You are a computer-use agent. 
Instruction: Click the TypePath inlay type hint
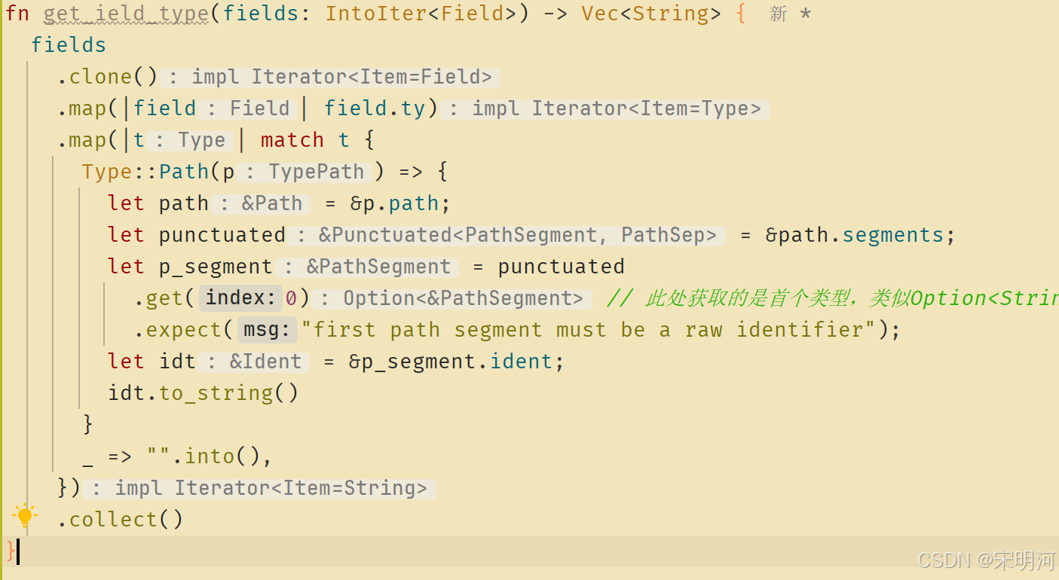(x=305, y=172)
